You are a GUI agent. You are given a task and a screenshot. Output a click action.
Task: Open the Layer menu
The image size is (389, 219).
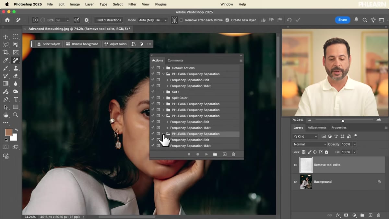[x=89, y=4]
